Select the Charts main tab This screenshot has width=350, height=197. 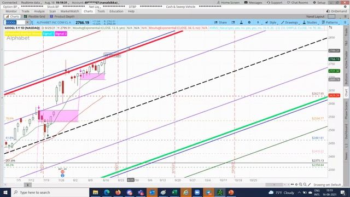click(88, 11)
